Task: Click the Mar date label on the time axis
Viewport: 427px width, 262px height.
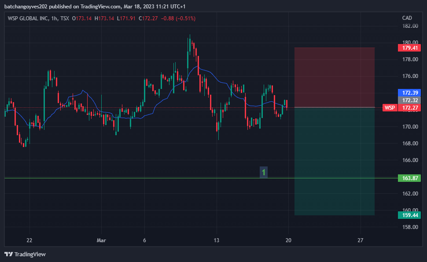Action: tap(101, 240)
